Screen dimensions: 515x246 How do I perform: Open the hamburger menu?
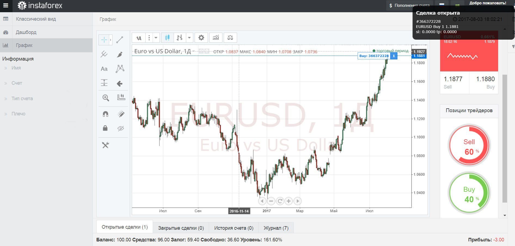point(6,5)
